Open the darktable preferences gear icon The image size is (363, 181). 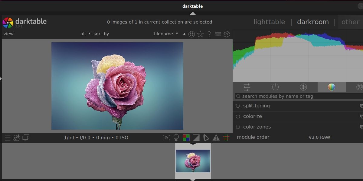click(x=227, y=34)
